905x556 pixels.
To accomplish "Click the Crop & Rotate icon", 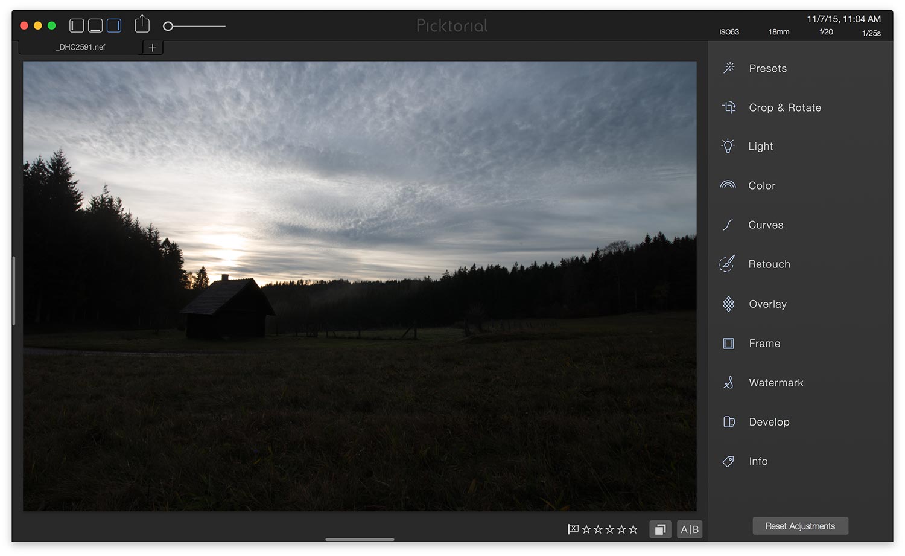I will (x=729, y=107).
